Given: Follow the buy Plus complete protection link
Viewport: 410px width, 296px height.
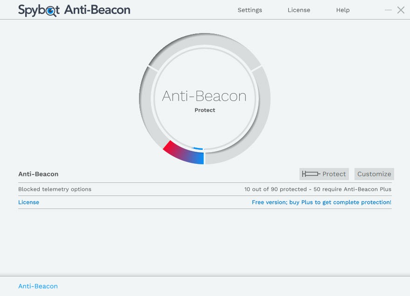Looking at the screenshot, I should pos(322,202).
